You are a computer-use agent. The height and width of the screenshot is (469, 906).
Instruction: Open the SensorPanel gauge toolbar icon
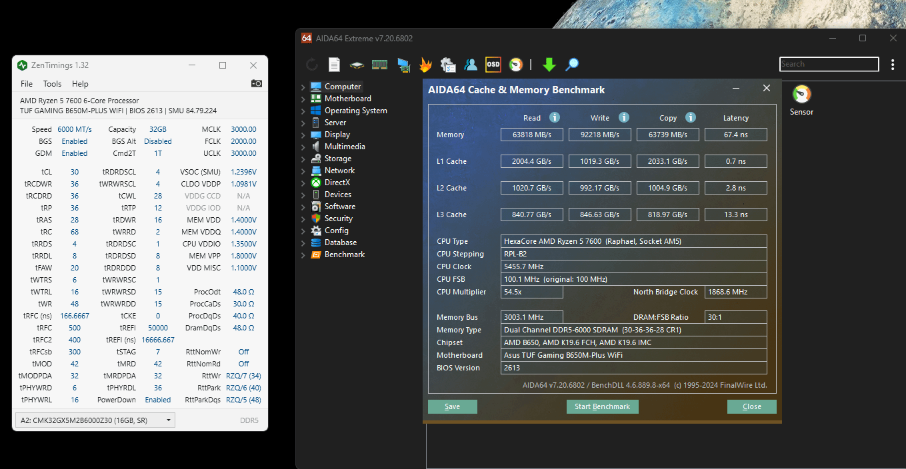[x=515, y=65]
